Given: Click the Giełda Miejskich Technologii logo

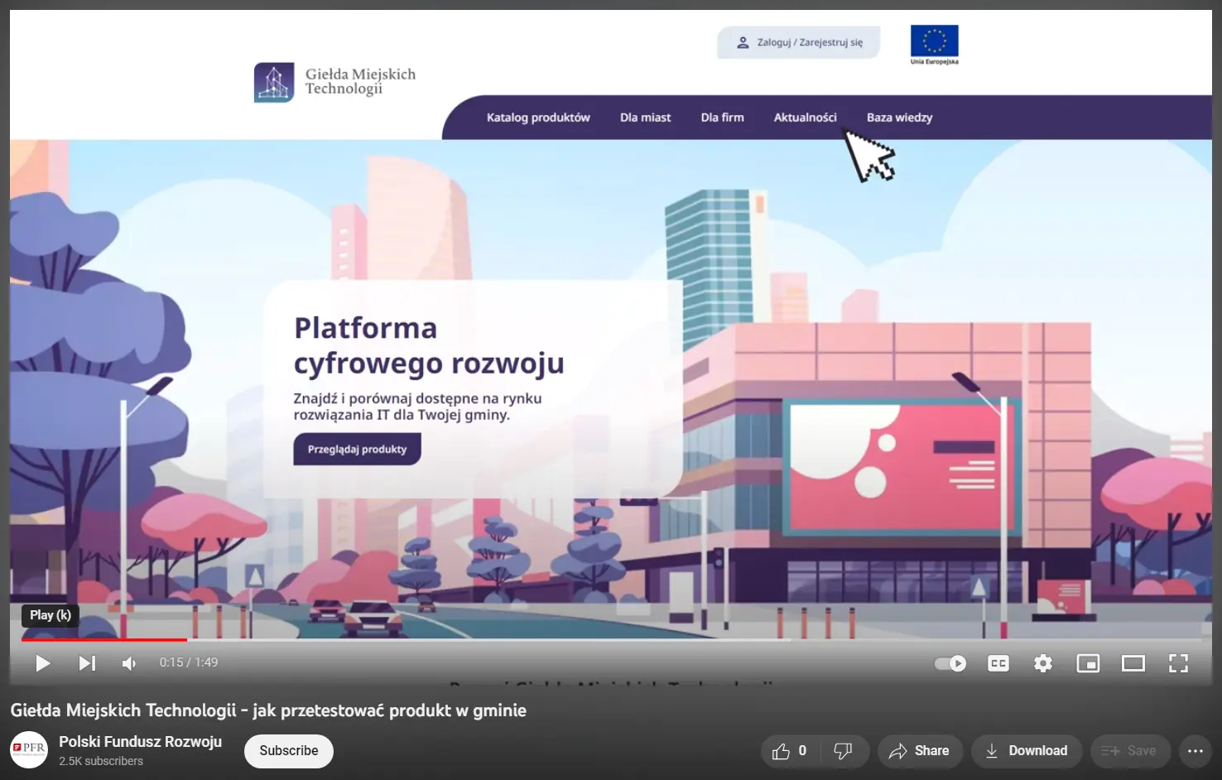Looking at the screenshot, I should pyautogui.click(x=335, y=82).
